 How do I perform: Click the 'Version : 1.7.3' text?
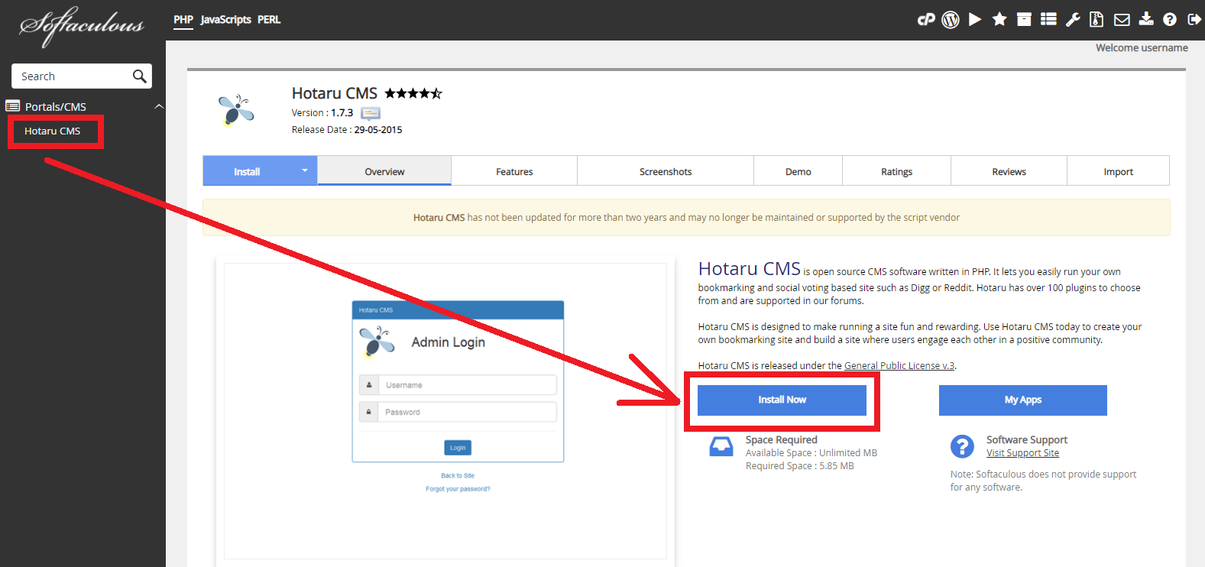pos(322,112)
